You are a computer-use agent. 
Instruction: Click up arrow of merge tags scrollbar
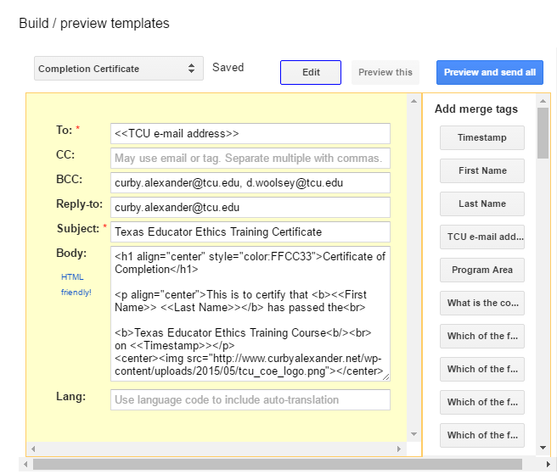[543, 102]
